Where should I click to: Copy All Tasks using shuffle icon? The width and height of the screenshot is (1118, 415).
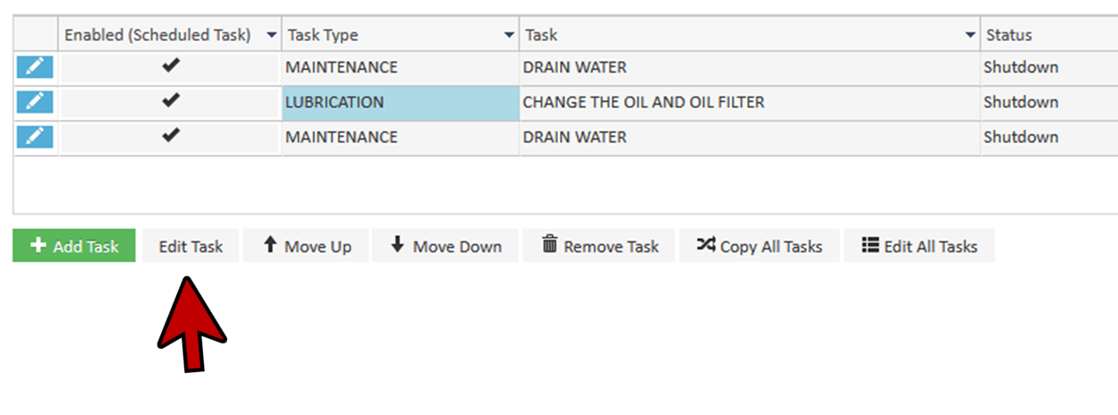(759, 246)
